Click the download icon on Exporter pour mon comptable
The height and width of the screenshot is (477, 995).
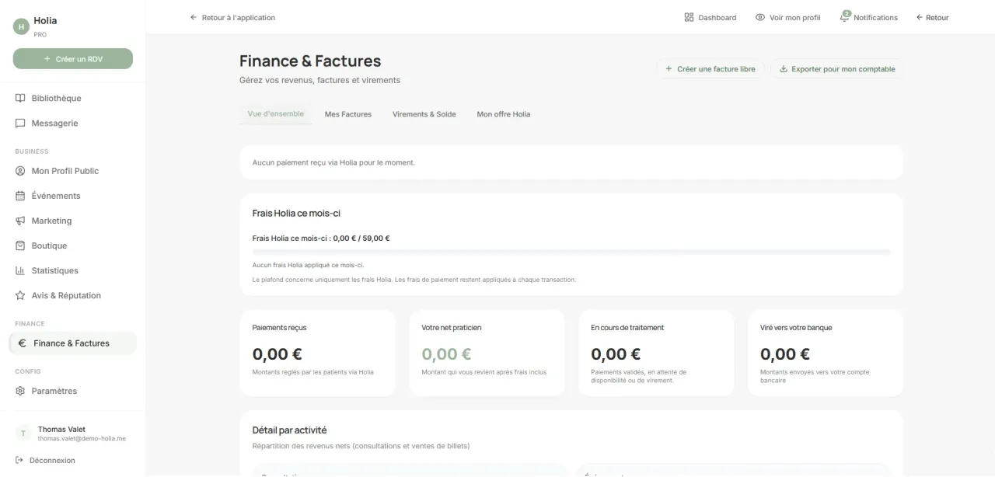784,69
